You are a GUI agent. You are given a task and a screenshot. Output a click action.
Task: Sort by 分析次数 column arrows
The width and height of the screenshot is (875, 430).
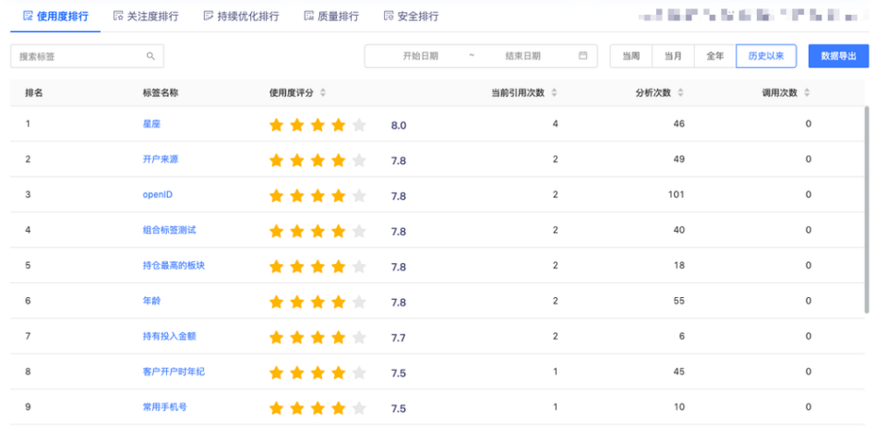(680, 92)
